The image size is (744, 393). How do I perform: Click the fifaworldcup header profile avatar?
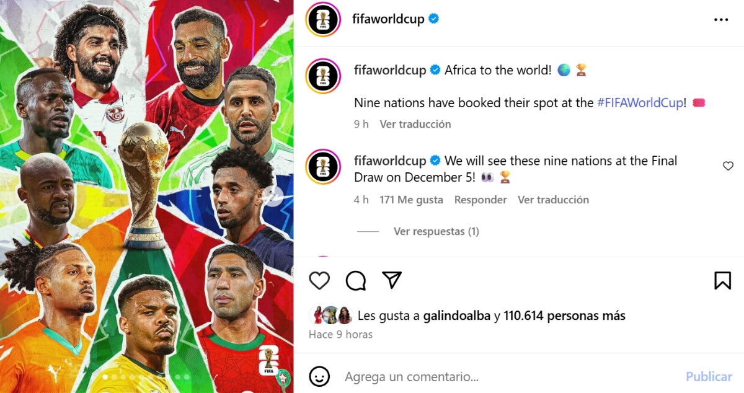(323, 19)
